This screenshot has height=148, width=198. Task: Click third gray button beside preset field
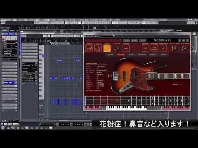(143, 40)
